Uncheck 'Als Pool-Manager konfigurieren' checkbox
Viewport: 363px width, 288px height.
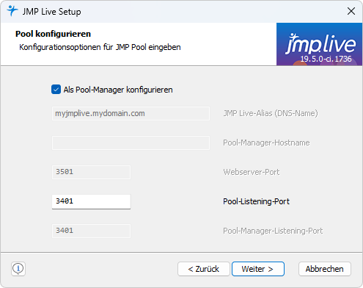click(x=56, y=90)
